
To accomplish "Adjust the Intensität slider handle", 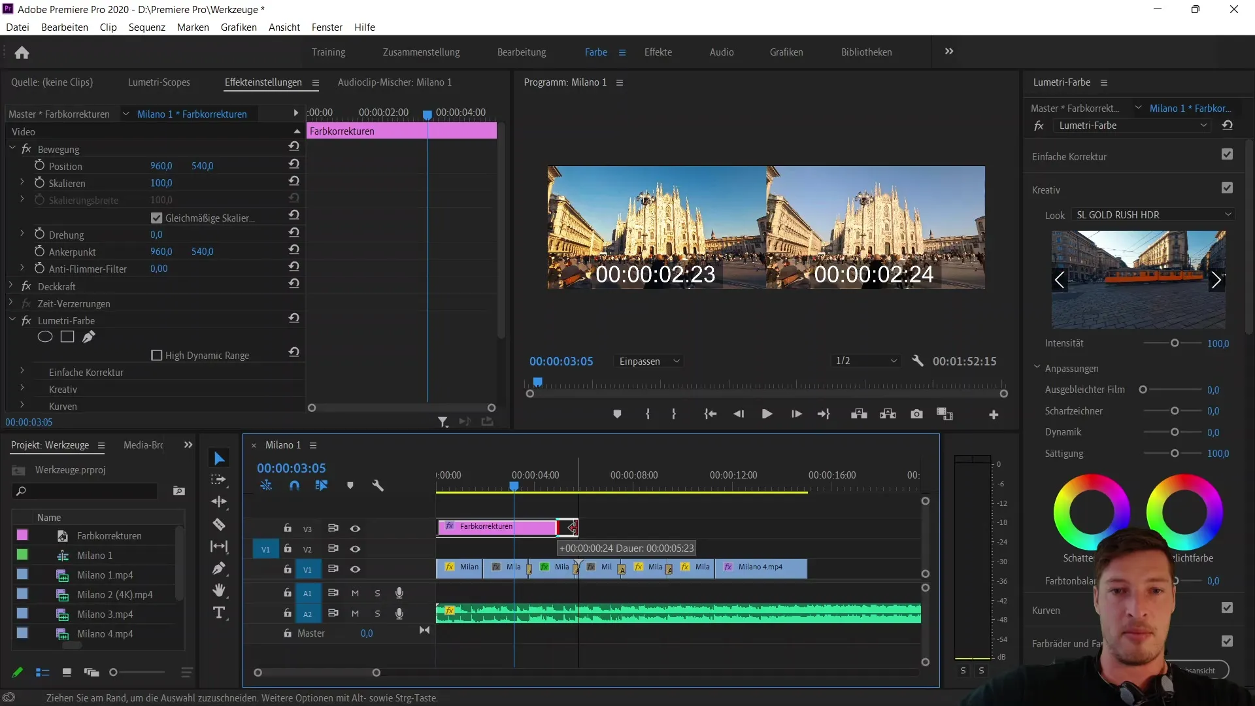I will tap(1175, 343).
